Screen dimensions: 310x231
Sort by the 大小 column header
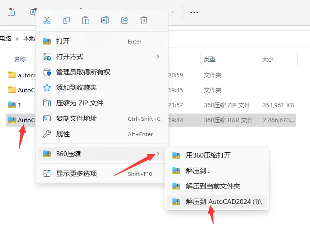click(x=268, y=59)
